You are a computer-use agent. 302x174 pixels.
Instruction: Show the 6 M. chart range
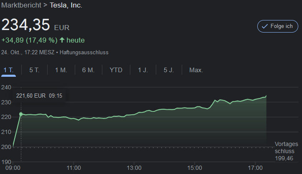point(89,70)
